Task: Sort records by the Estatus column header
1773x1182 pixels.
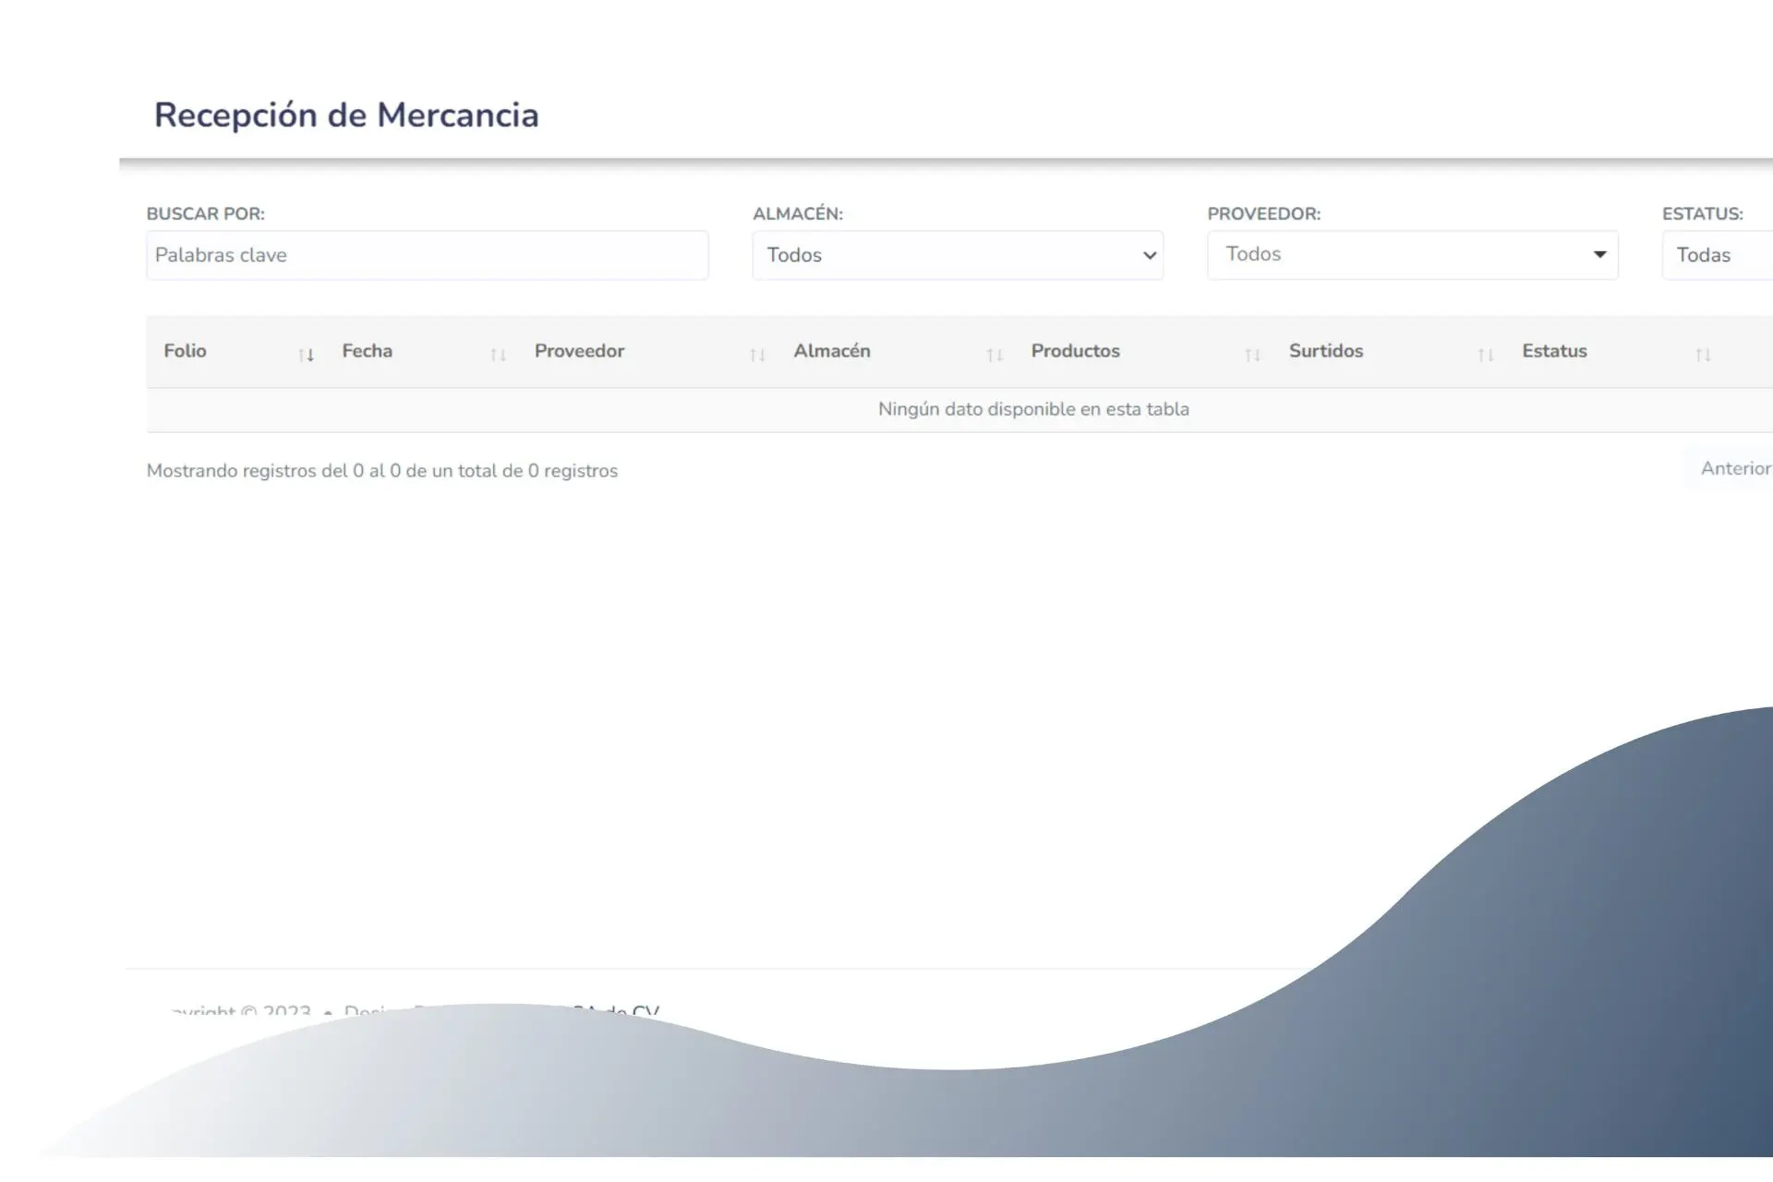Action: click(x=1555, y=351)
